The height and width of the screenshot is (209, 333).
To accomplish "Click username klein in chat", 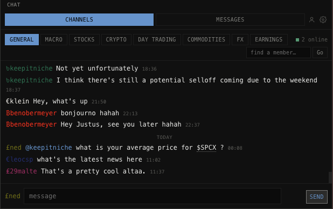I will (x=17, y=101).
